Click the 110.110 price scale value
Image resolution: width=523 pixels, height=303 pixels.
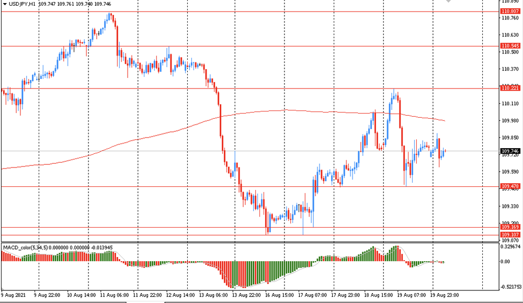pyautogui.click(x=510, y=104)
